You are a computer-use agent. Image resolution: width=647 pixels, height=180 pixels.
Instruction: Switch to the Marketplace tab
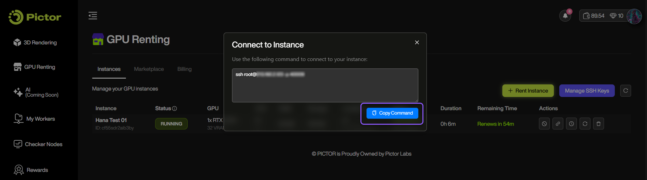click(x=149, y=69)
